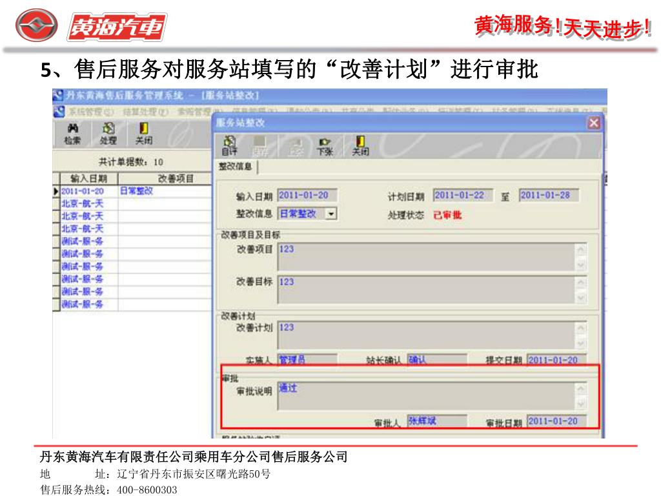Click the scroll-down arrow of 改善项目 text area

581,265
